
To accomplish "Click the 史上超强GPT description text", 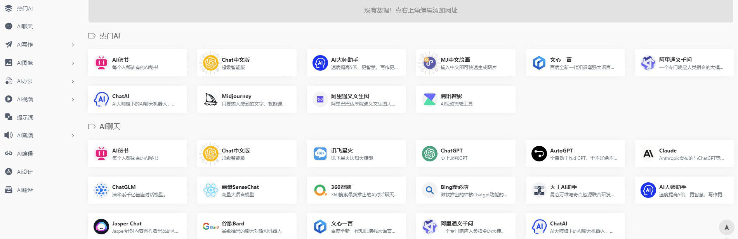I will [454, 158].
